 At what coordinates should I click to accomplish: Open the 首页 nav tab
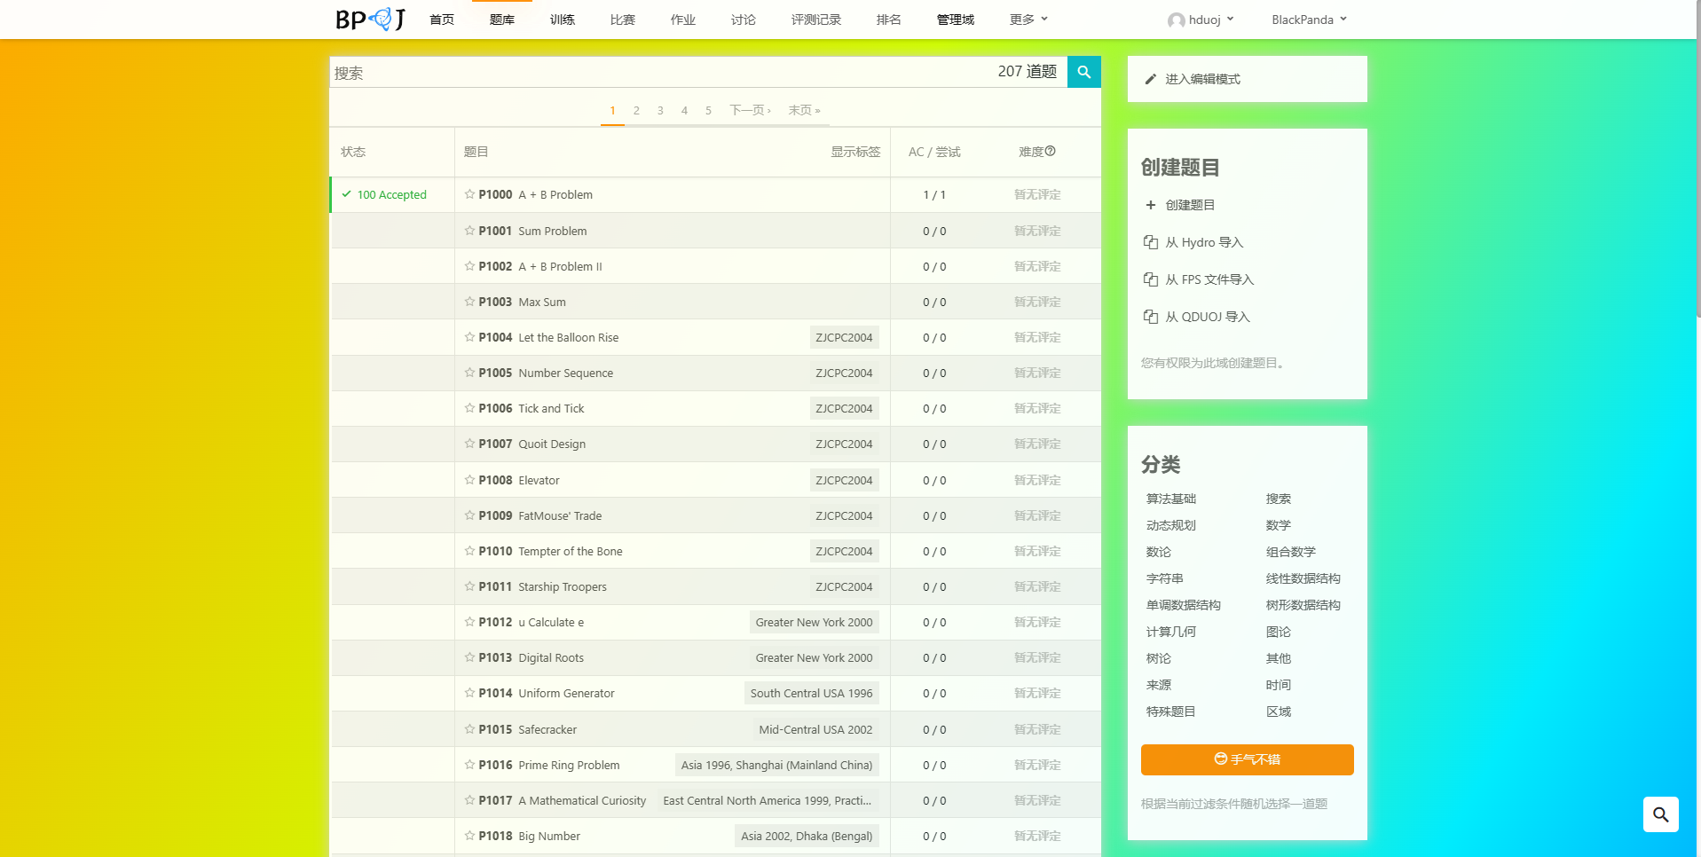pos(442,20)
